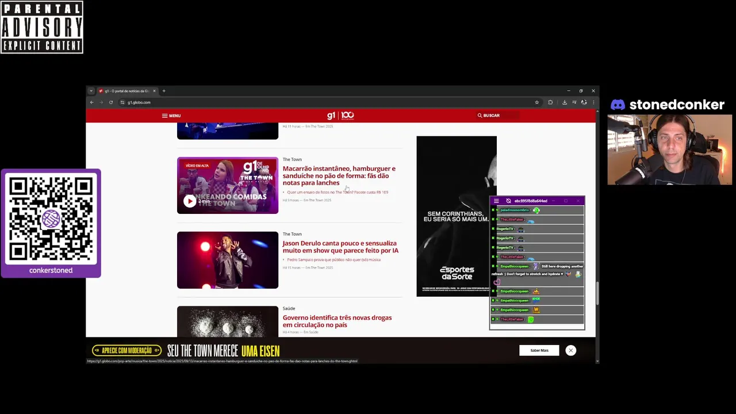This screenshot has width=736, height=414.
Task: Click The Town label above Macarrão headline
Action: (x=292, y=159)
